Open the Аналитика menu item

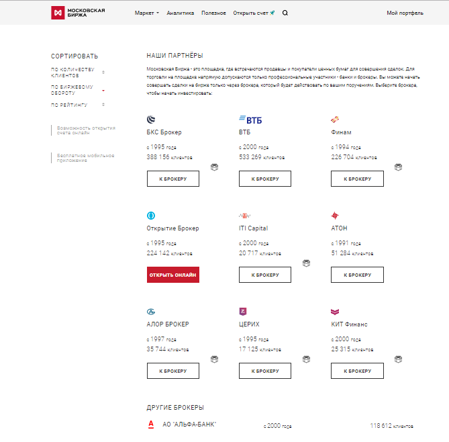[x=181, y=13]
